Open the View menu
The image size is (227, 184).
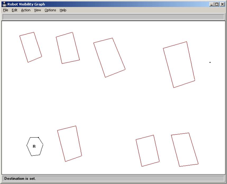click(38, 10)
